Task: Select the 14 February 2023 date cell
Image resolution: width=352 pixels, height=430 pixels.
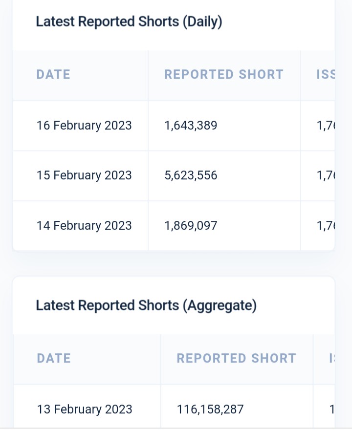Action: coord(84,226)
